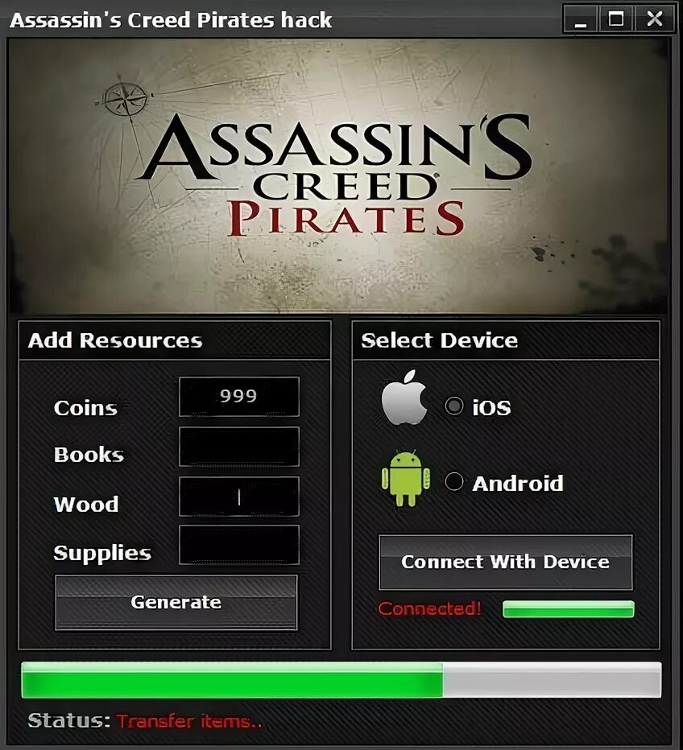This screenshot has height=750, width=683.
Task: Focus the Wood input field
Action: 239,496
